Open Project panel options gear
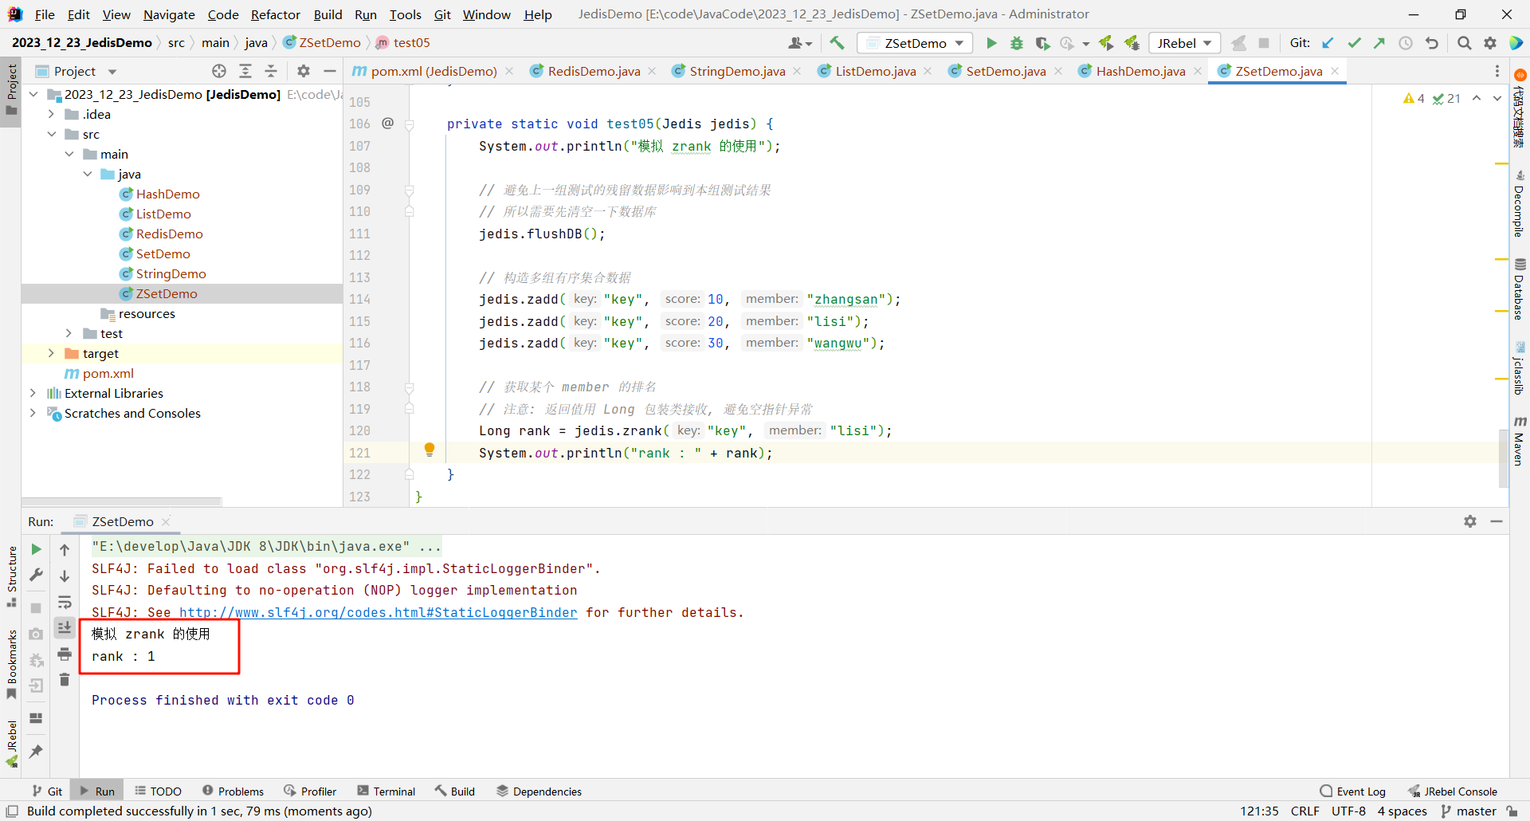The image size is (1530, 821). [x=304, y=71]
